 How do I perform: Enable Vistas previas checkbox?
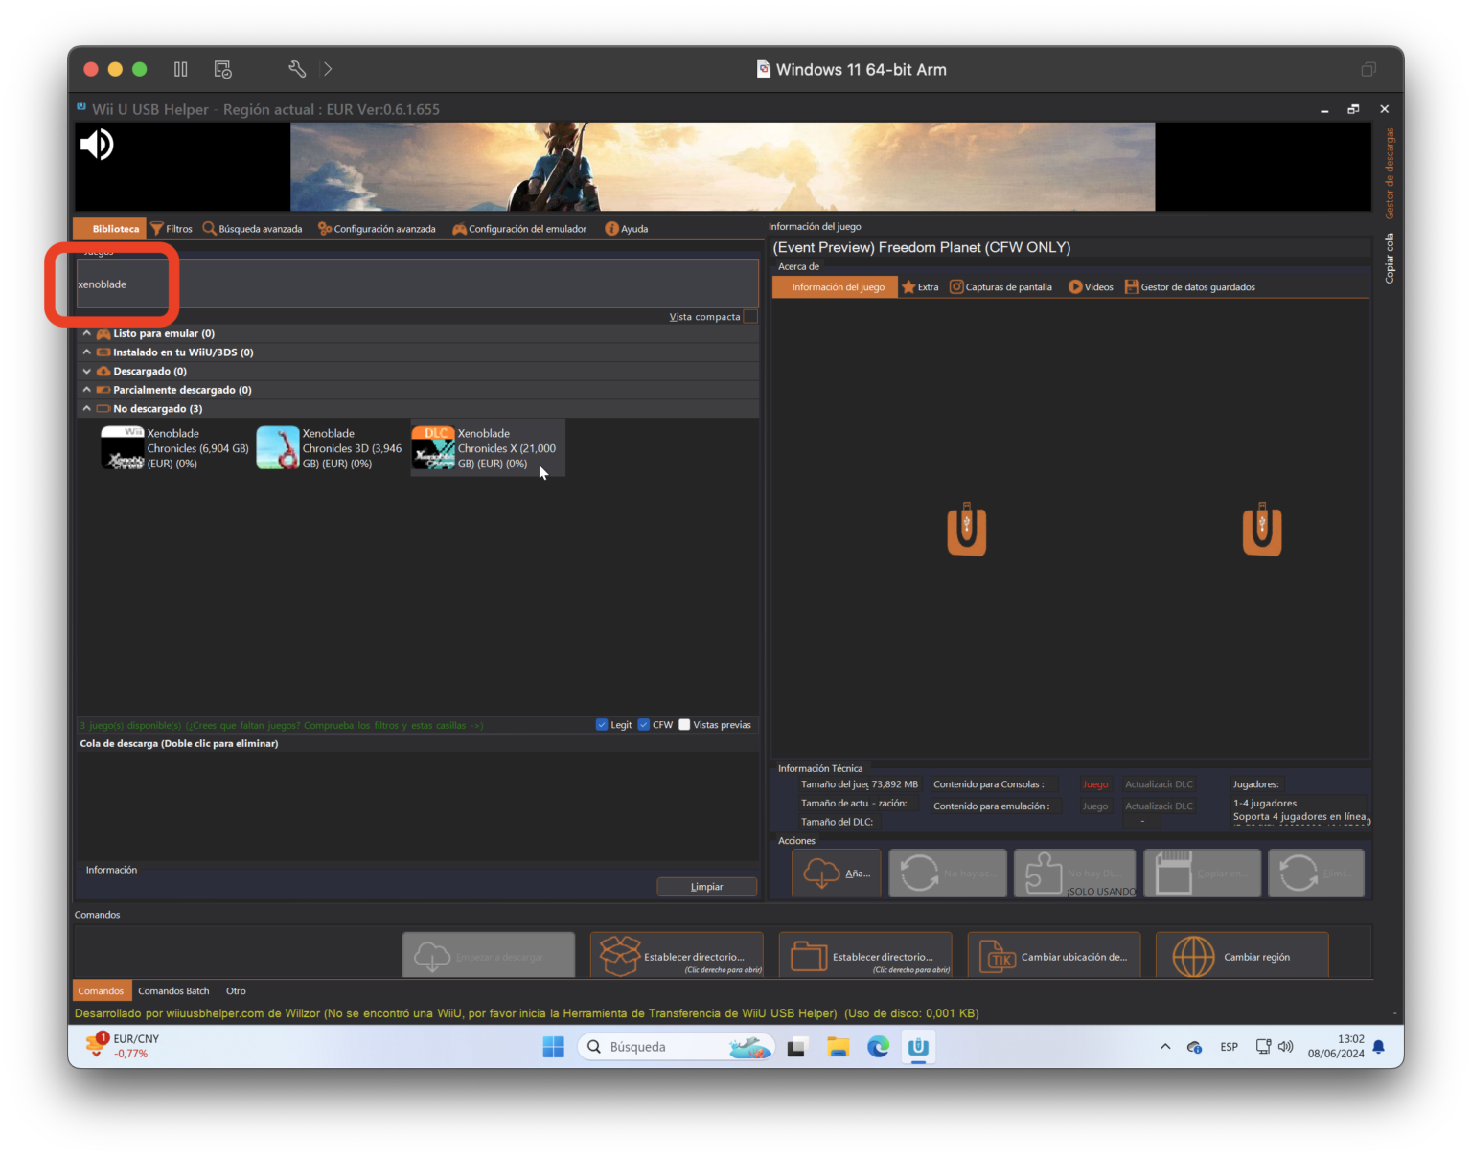point(684,725)
